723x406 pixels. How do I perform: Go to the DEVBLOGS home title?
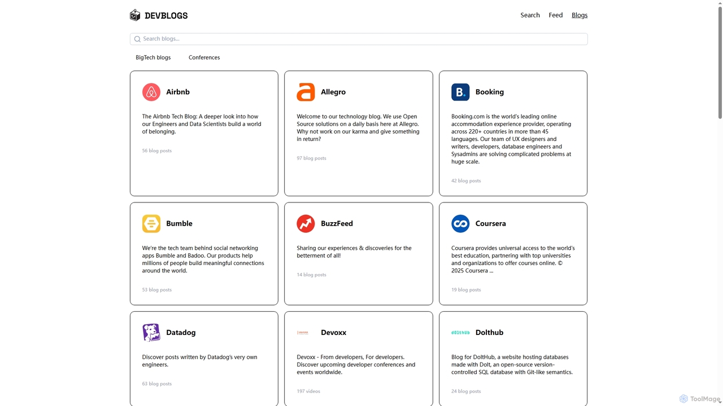pos(166,16)
